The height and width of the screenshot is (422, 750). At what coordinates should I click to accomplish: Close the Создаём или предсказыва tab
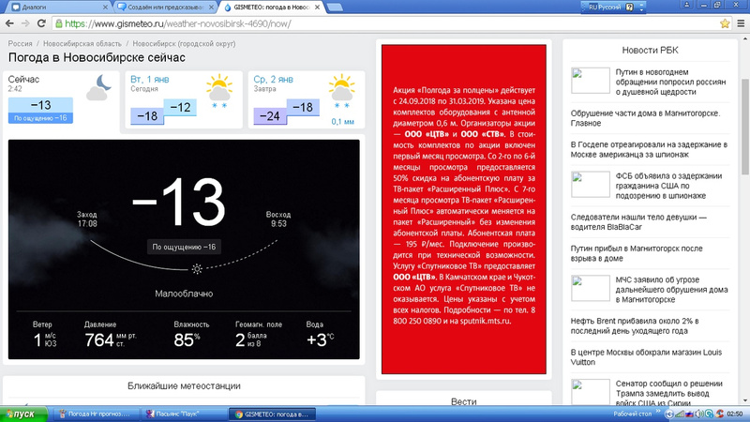[x=211, y=8]
